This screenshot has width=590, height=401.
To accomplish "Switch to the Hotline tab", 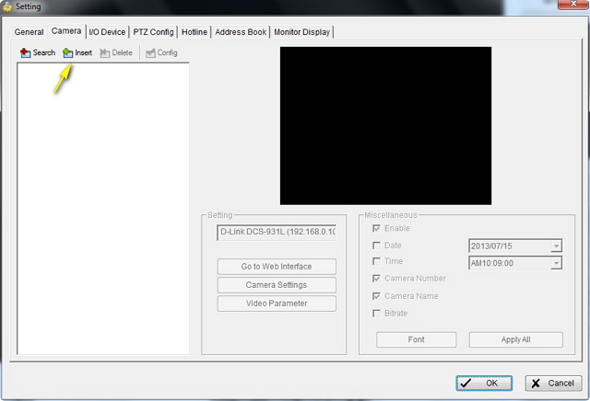I will [195, 32].
